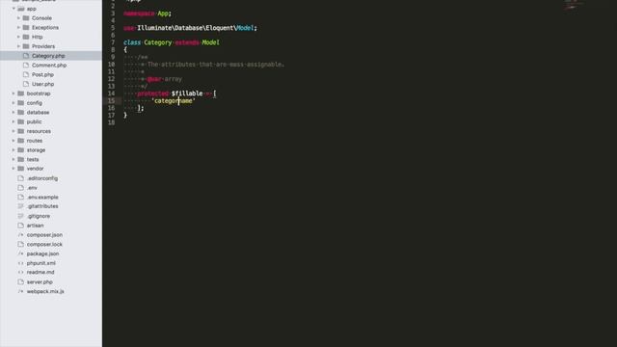Open Post.php in the sidebar
The height and width of the screenshot is (347, 617).
[42, 75]
